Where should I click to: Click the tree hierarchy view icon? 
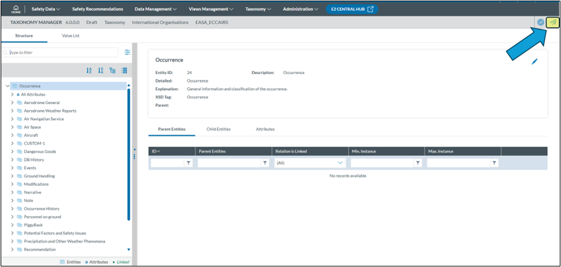[112, 70]
